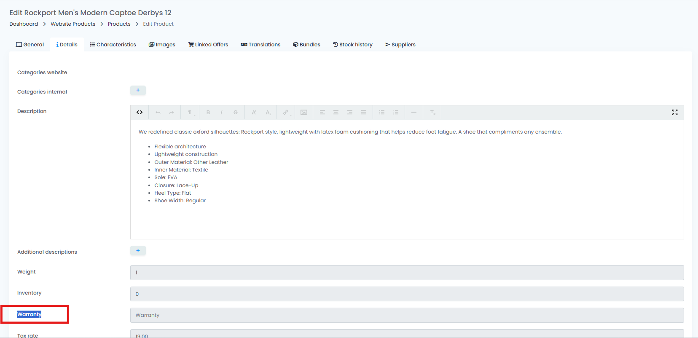Open the Translations tab
698x338 pixels.
click(x=260, y=45)
